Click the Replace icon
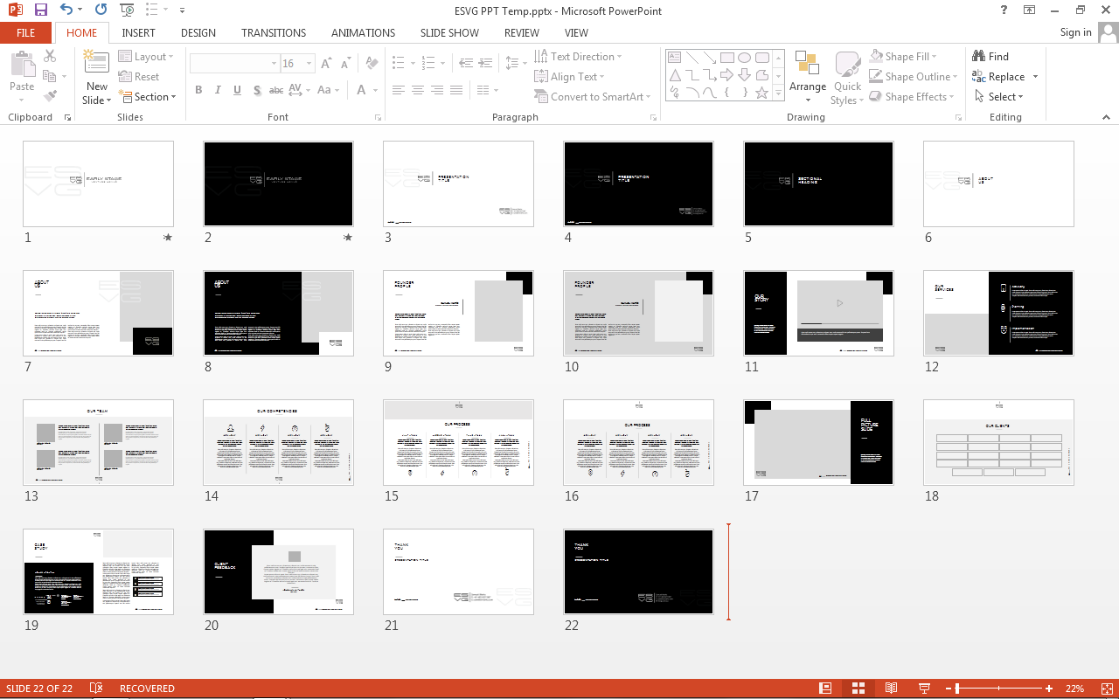This screenshot has width=1119, height=699. 1004,76
